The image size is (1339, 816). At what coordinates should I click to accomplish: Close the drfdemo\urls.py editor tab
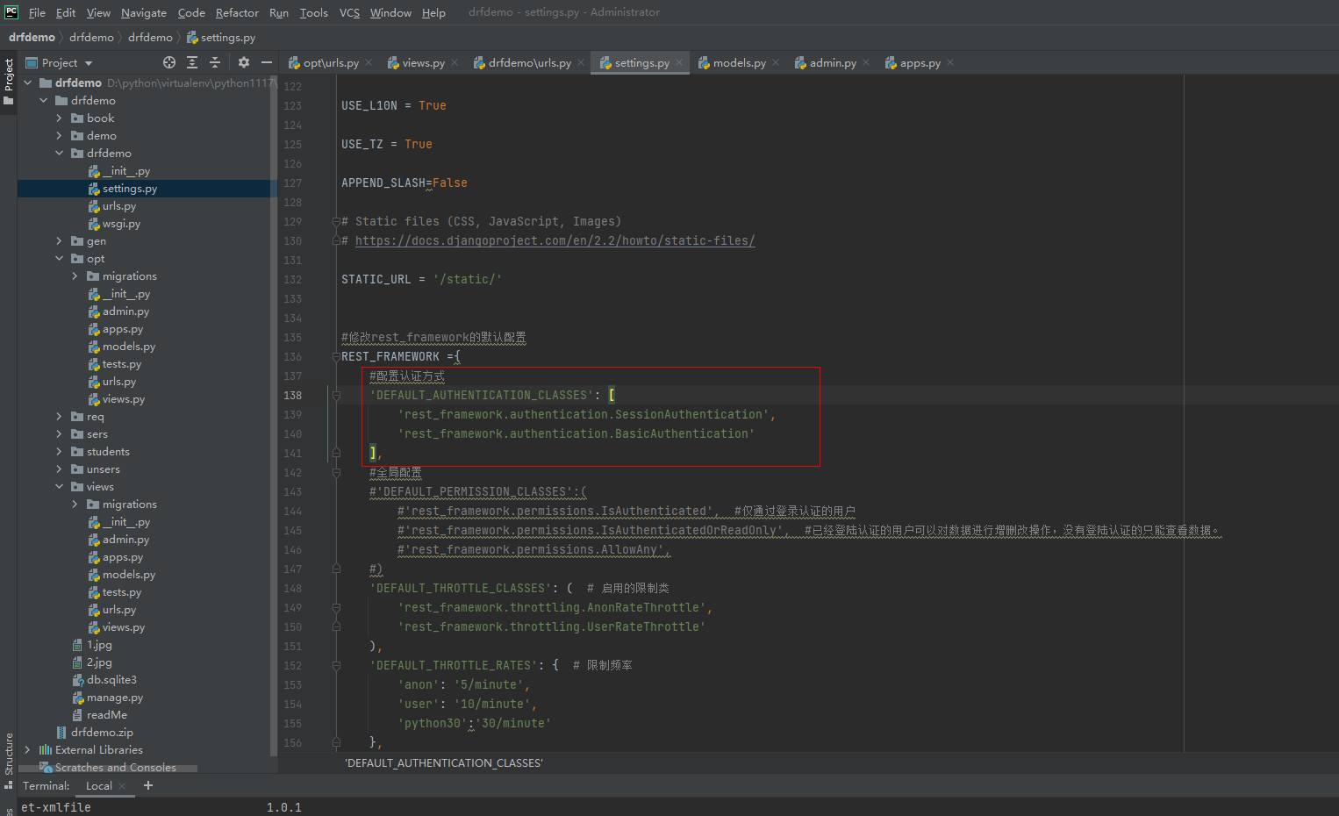tap(581, 62)
